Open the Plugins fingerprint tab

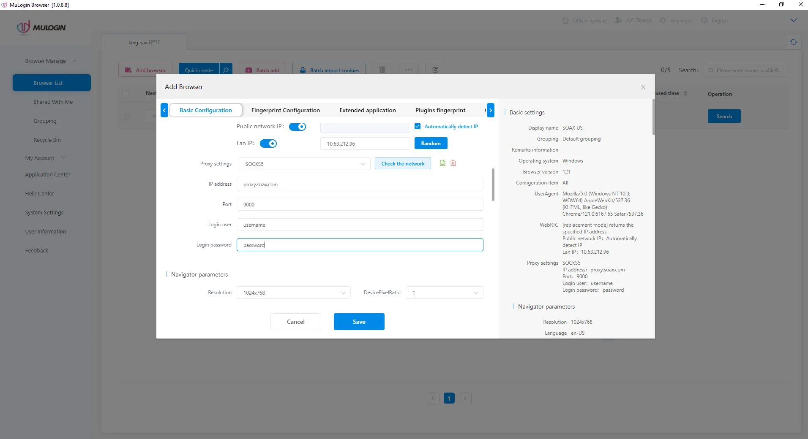440,110
